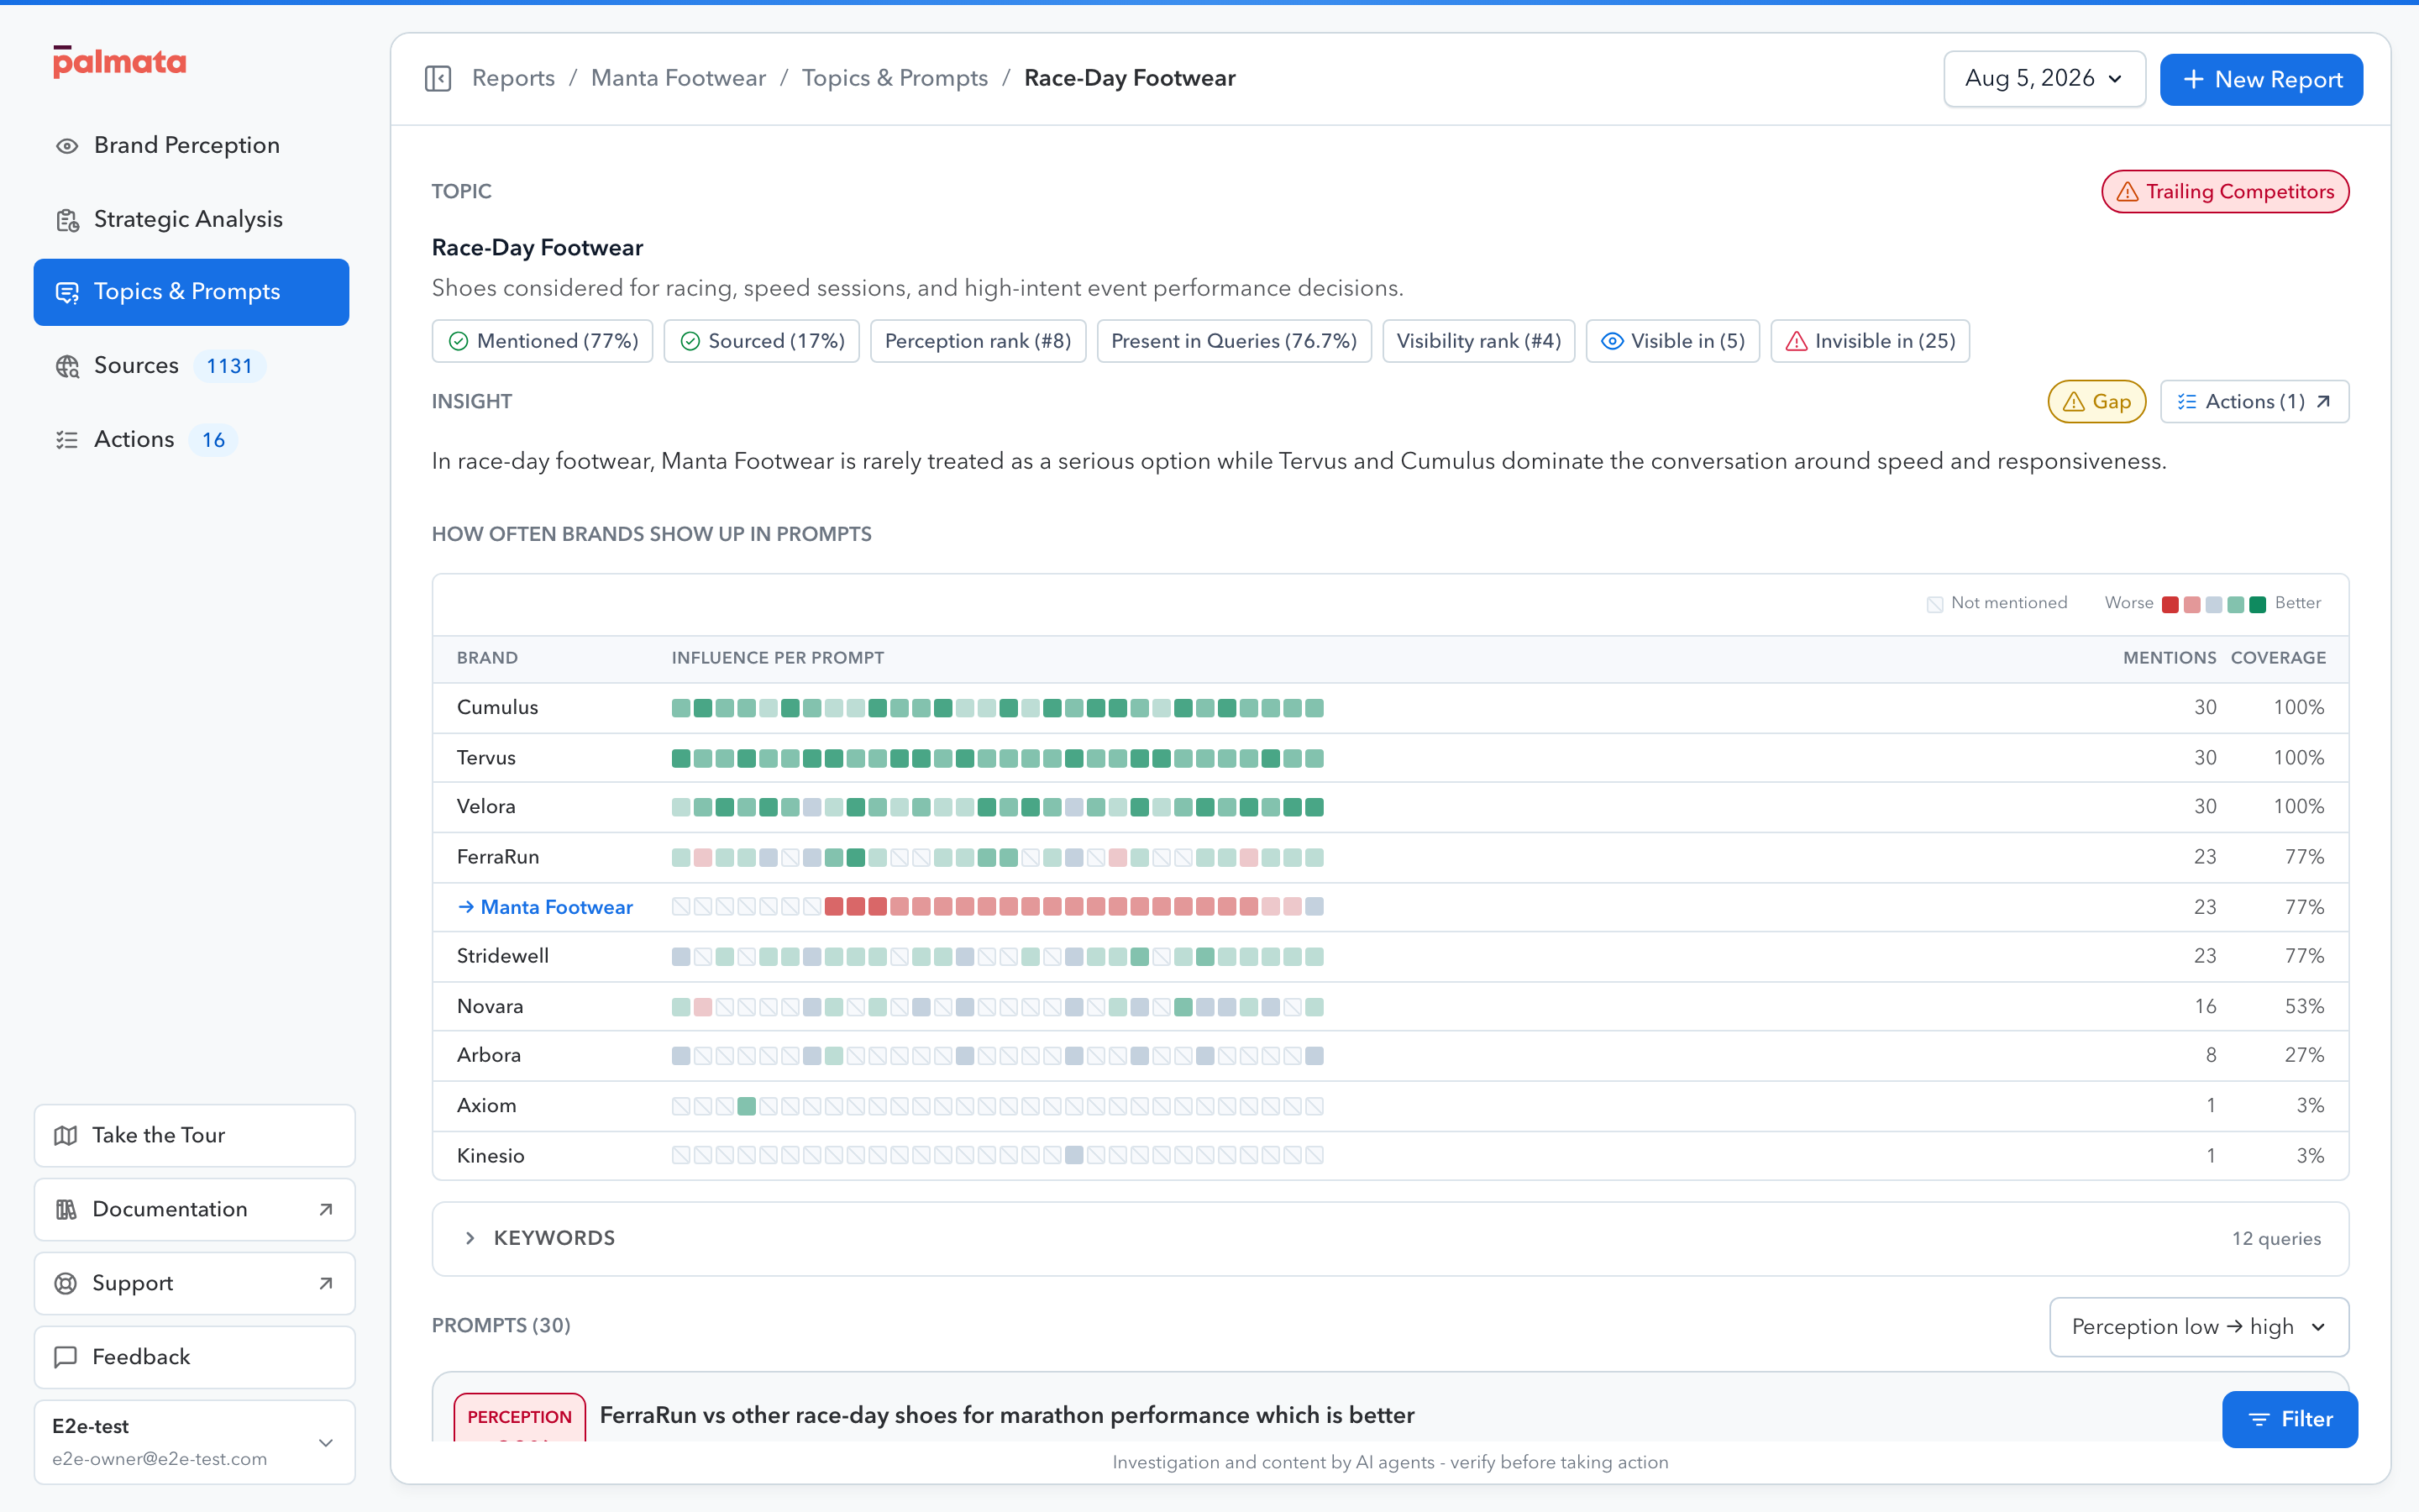
Task: Click the Novara coverage value 53%
Action: [x=2304, y=1006]
